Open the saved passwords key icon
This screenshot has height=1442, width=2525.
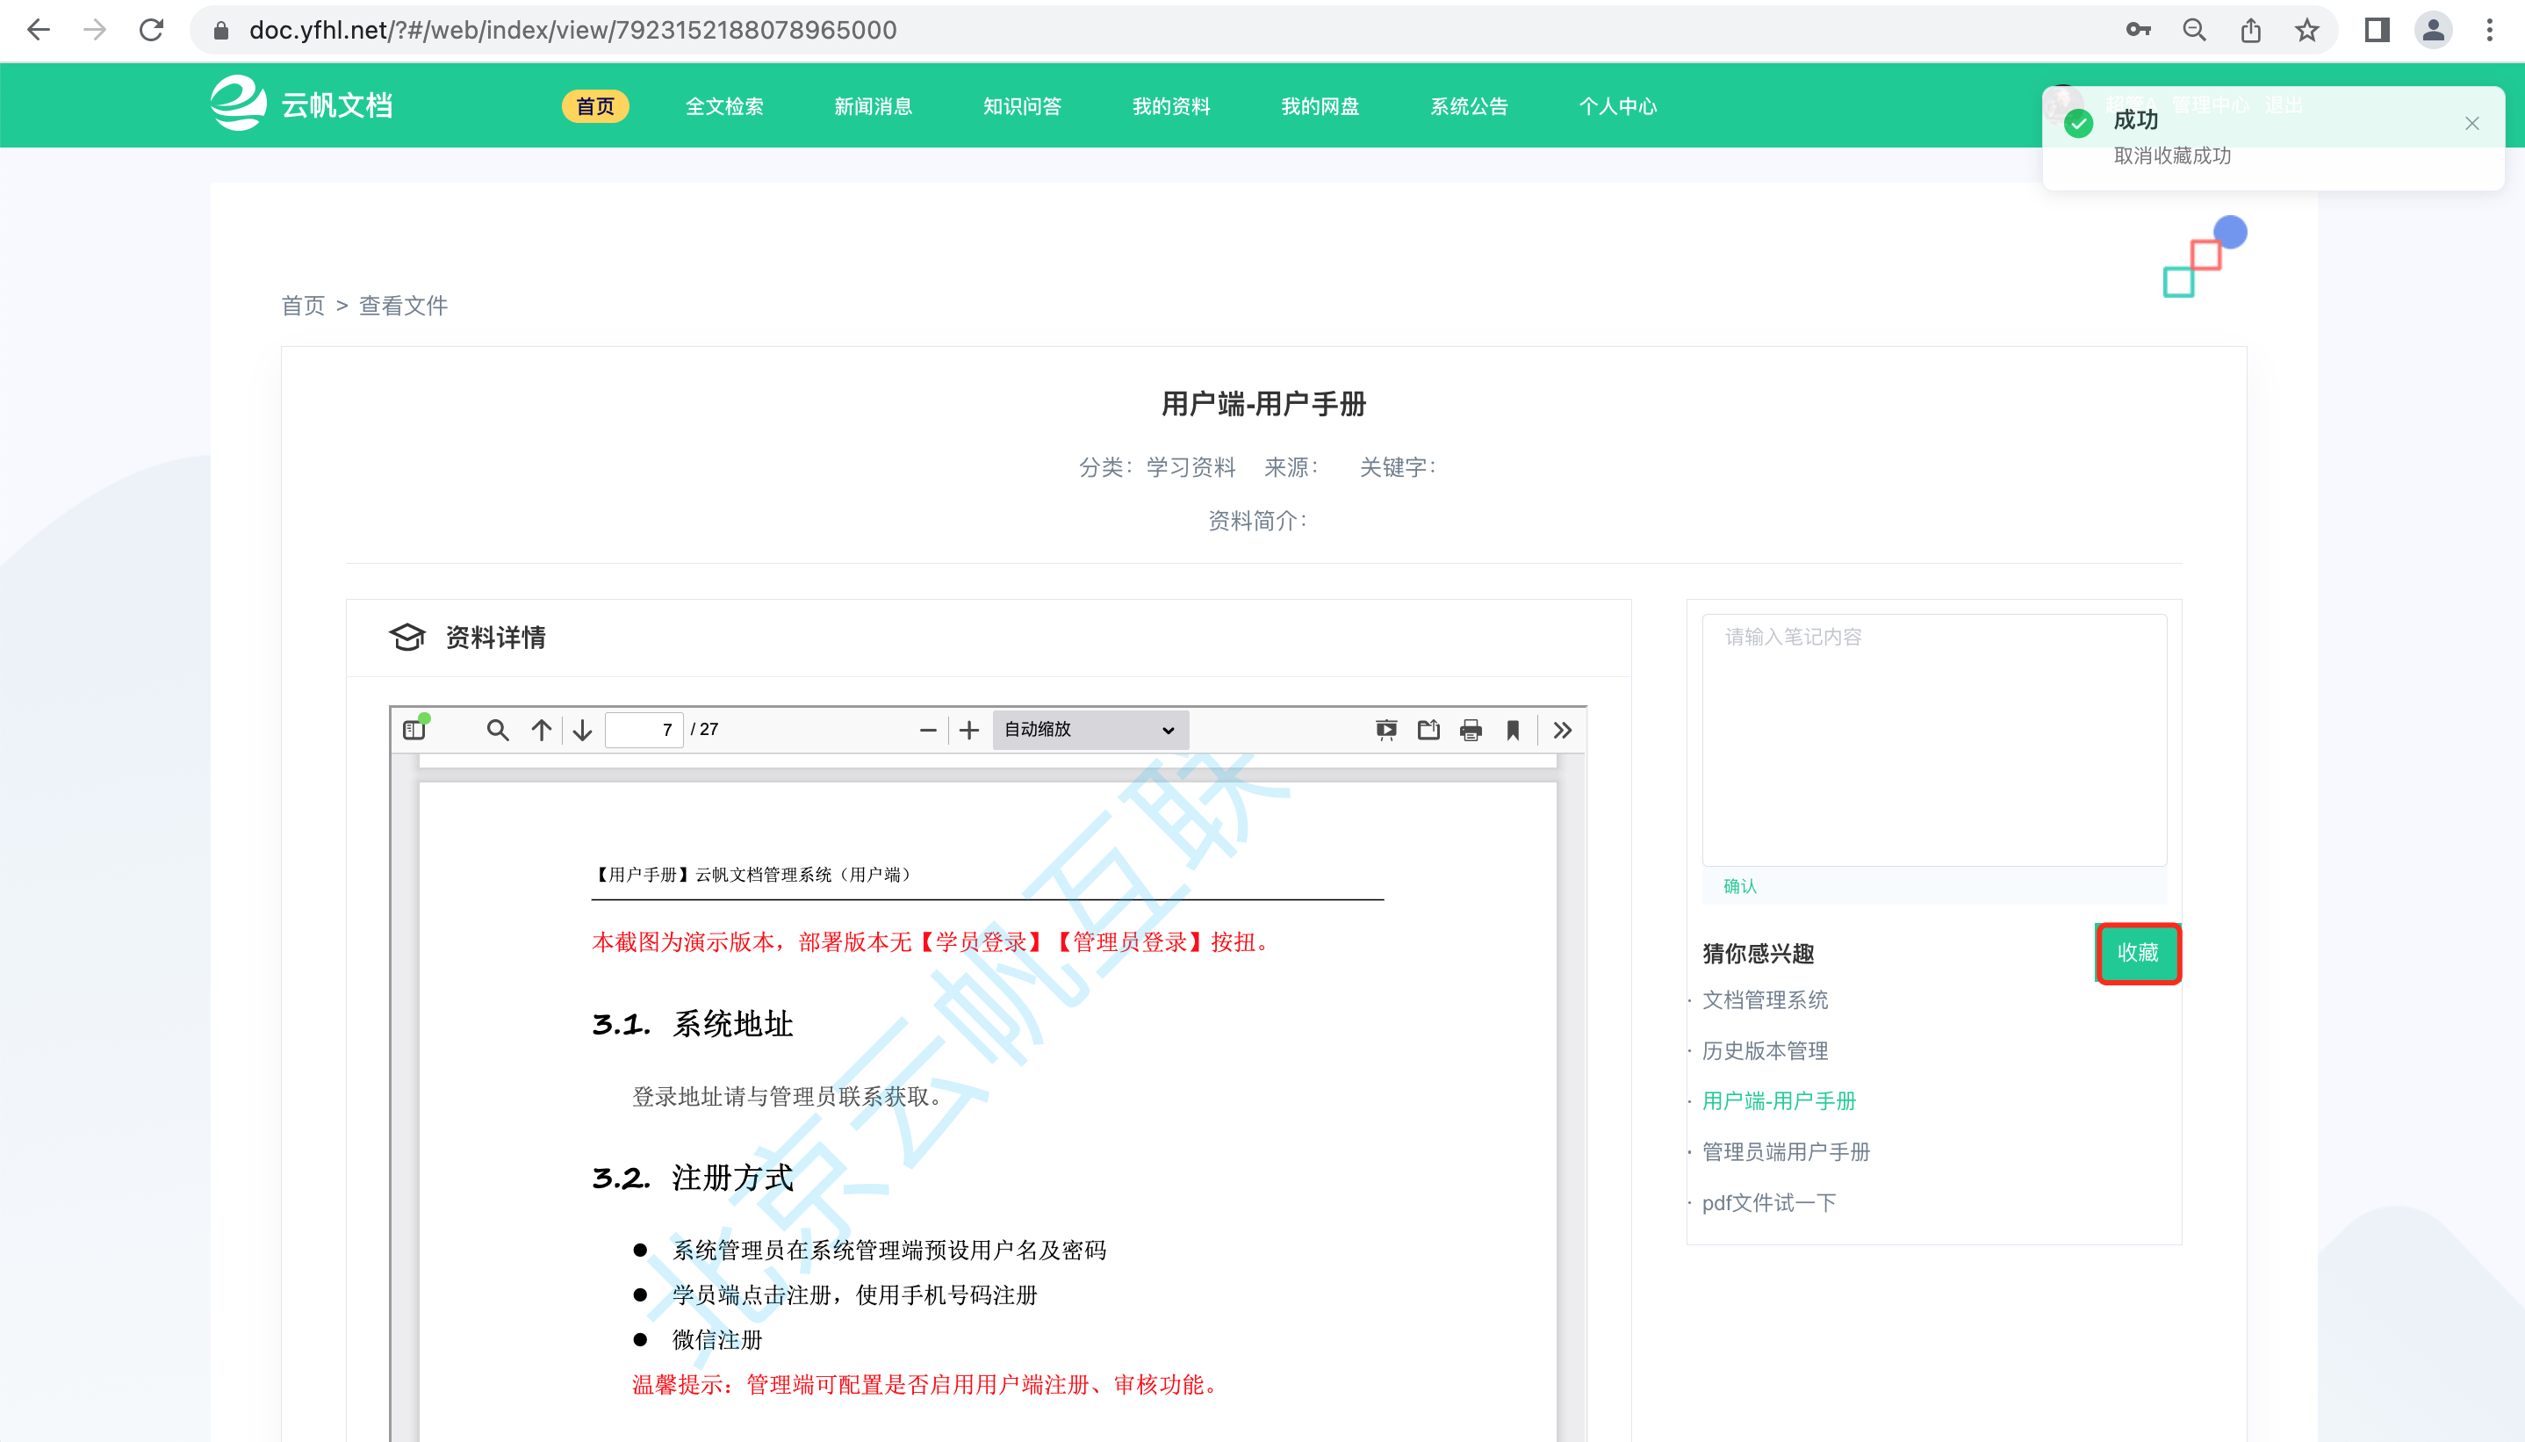click(x=2138, y=30)
